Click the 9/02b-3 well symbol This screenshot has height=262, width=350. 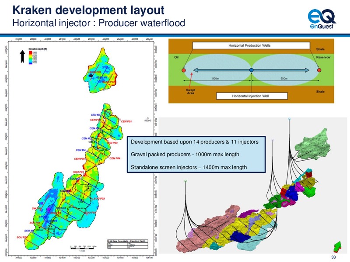tap(147, 118)
